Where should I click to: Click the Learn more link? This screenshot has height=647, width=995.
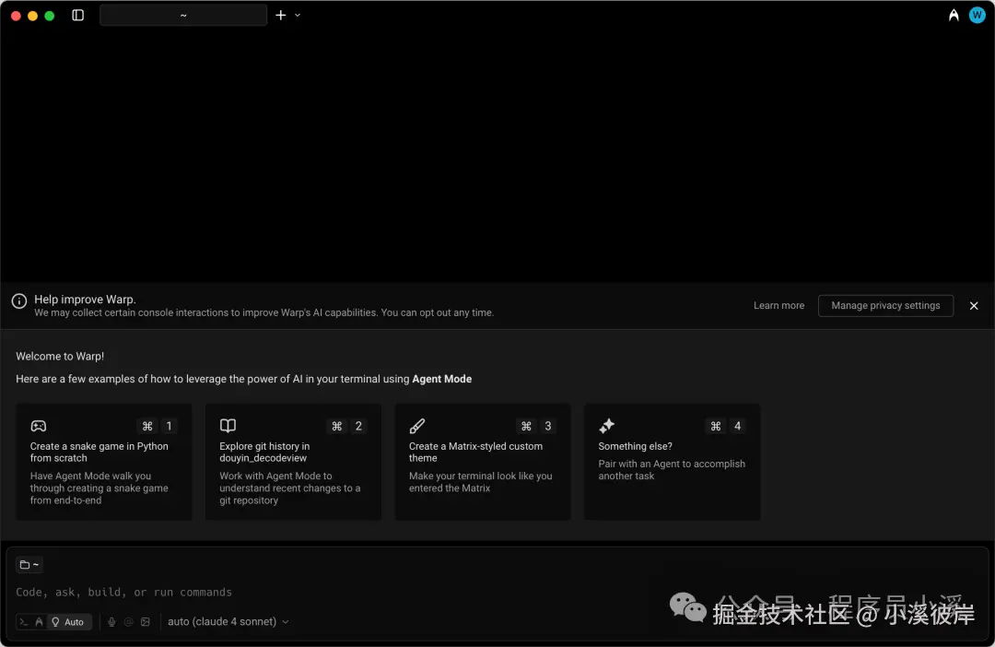[778, 305]
